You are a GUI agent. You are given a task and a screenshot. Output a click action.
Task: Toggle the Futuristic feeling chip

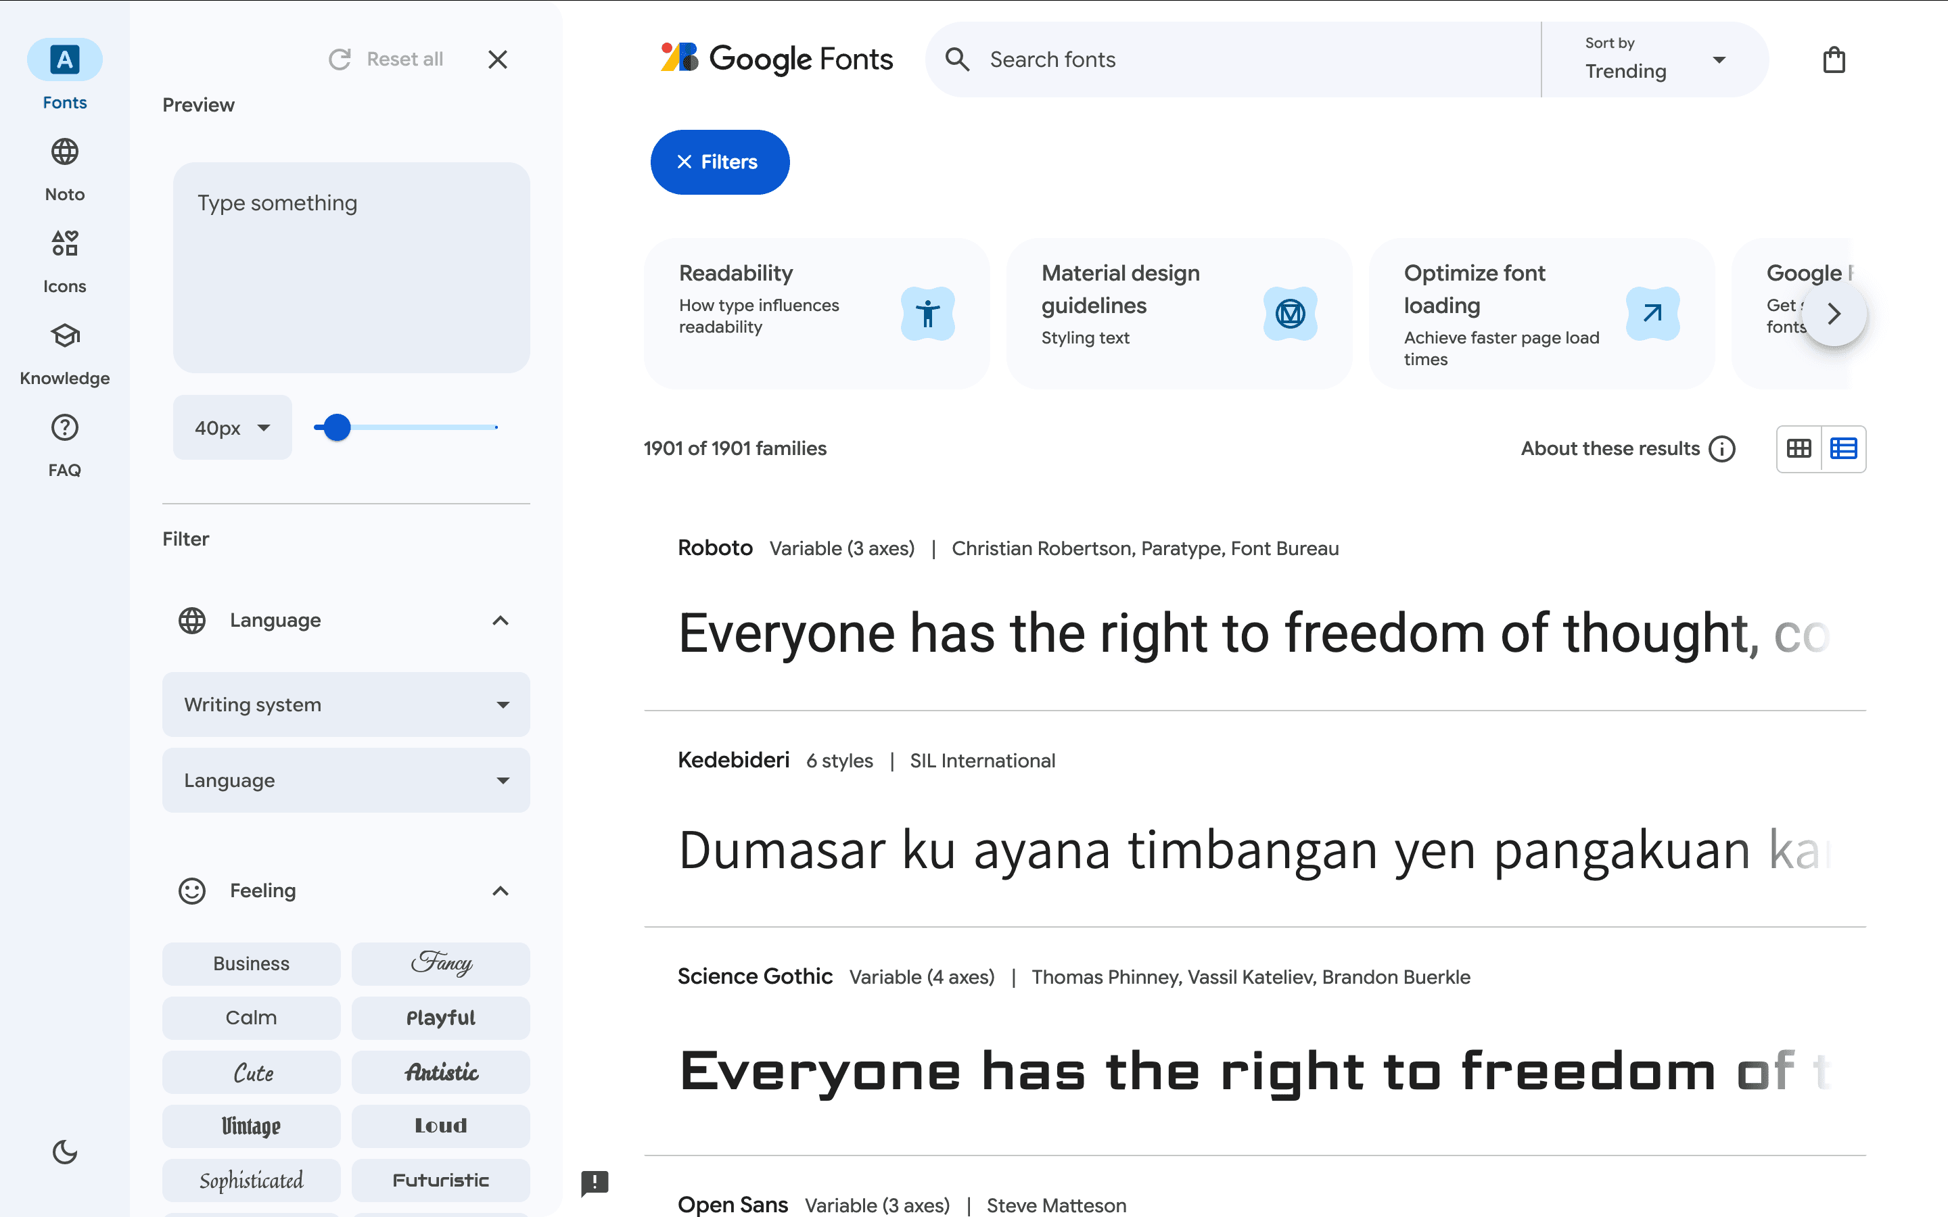pos(440,1180)
